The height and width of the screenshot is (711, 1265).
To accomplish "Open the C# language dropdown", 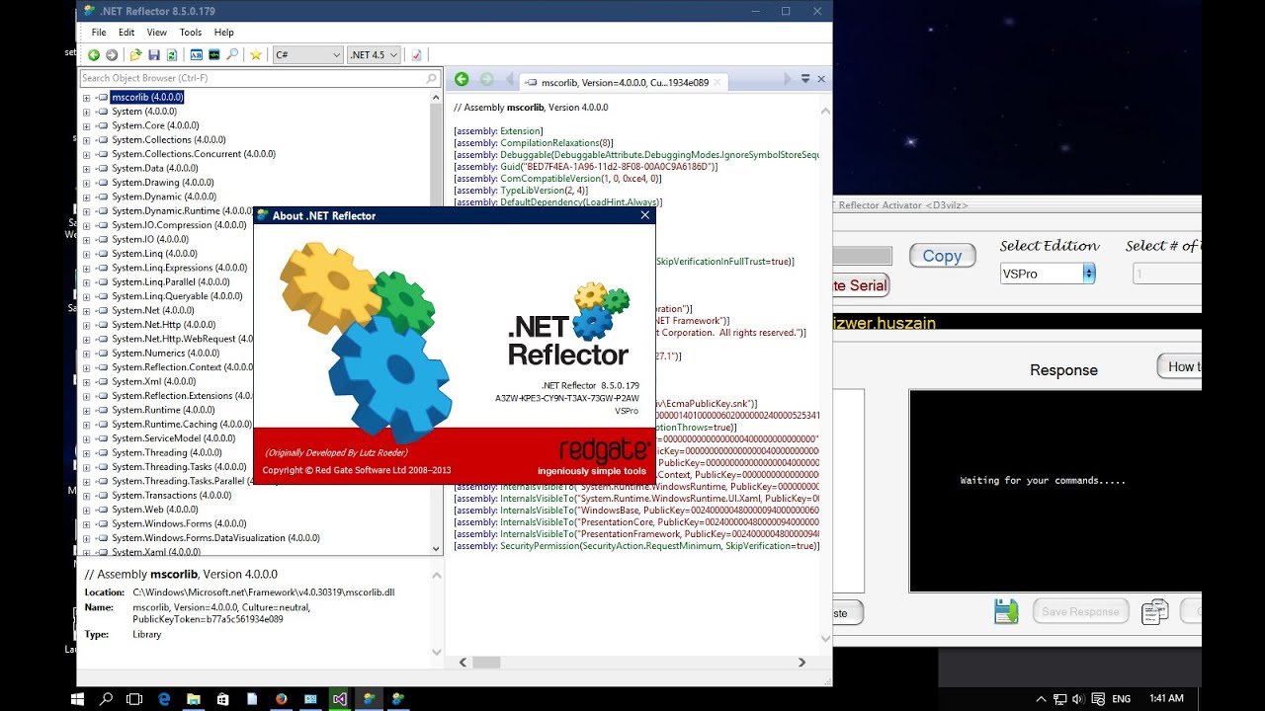I will coord(307,55).
